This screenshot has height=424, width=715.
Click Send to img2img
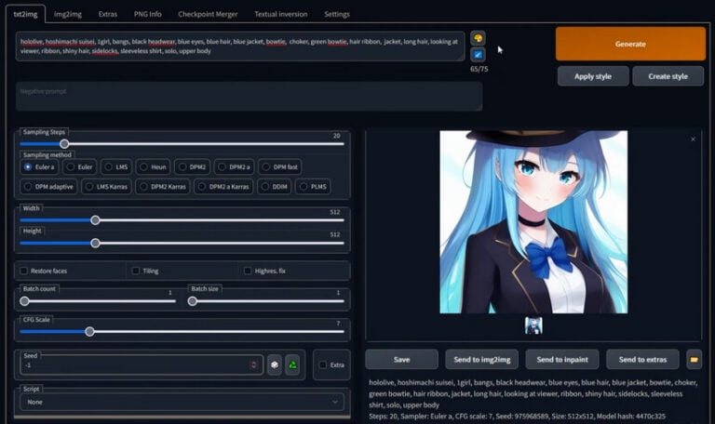[482, 359]
